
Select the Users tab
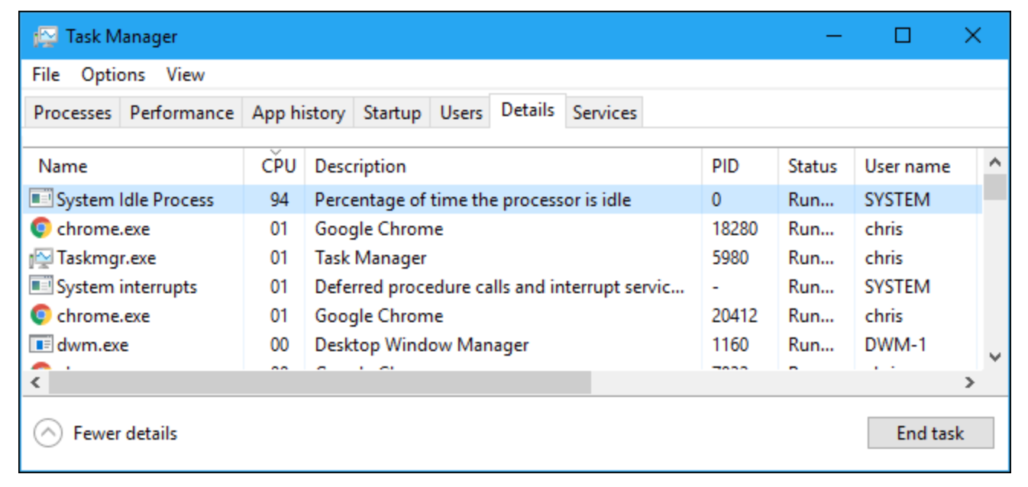(x=461, y=113)
